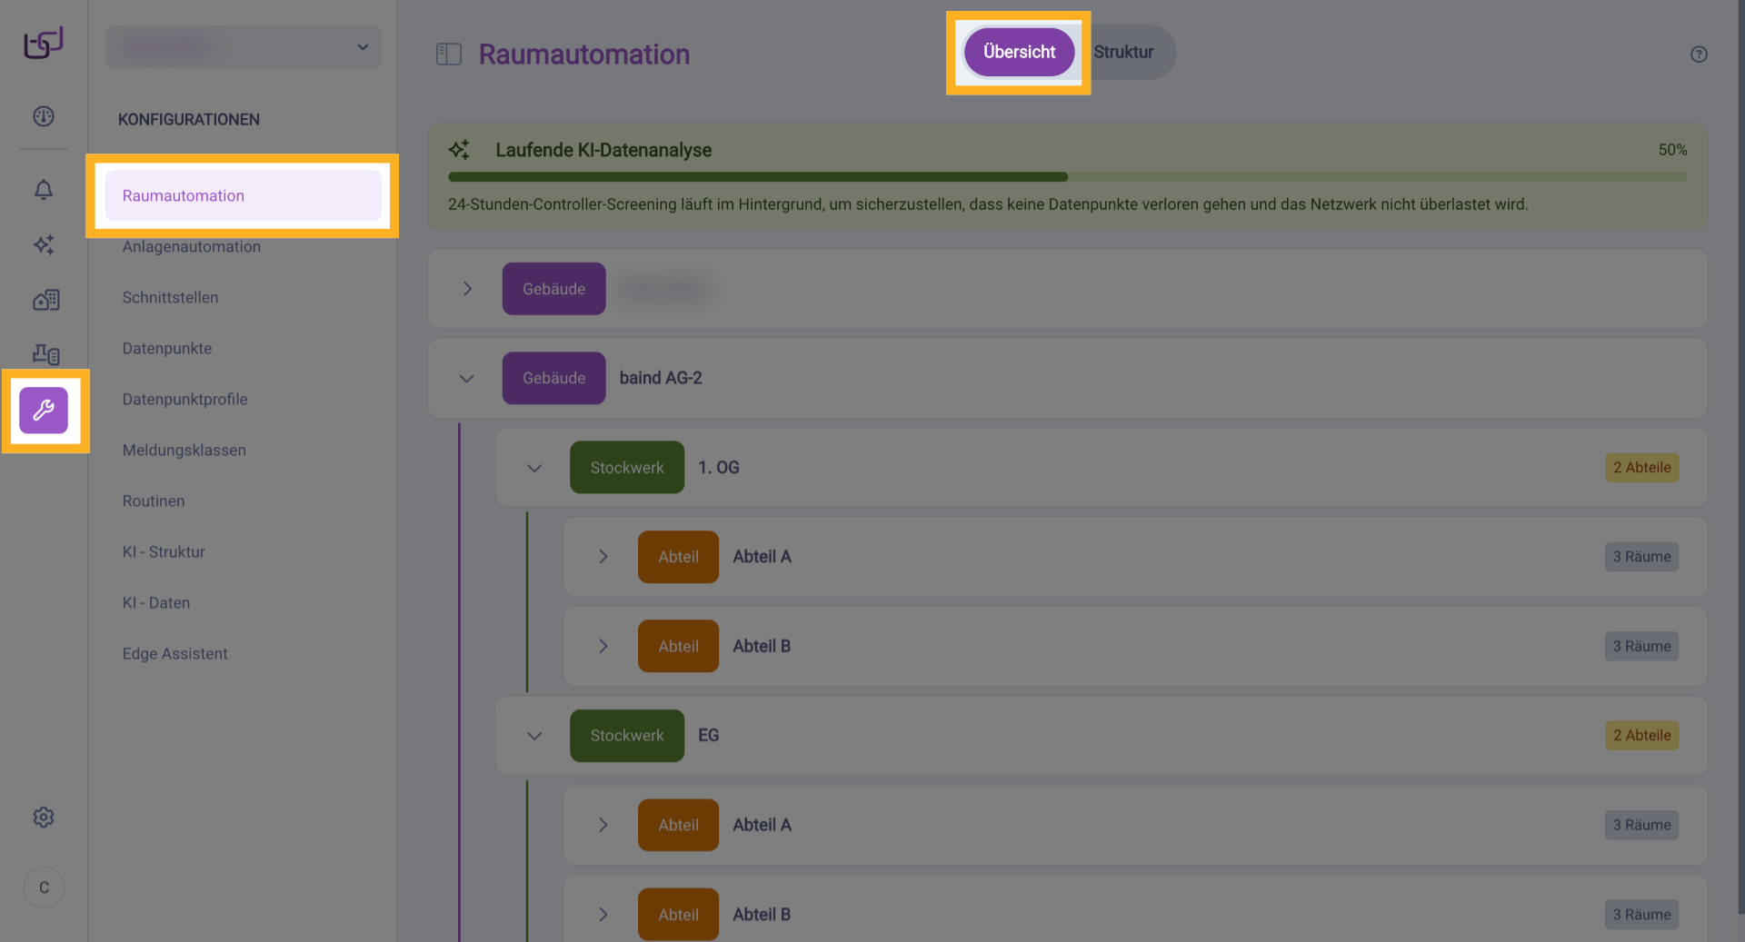Select KI - Struktur in the sidebar menu
This screenshot has height=942, width=1745.
pos(165,551)
